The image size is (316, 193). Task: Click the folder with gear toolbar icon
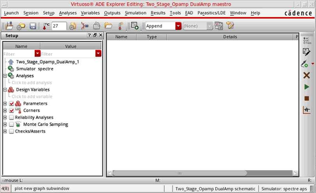point(21,26)
